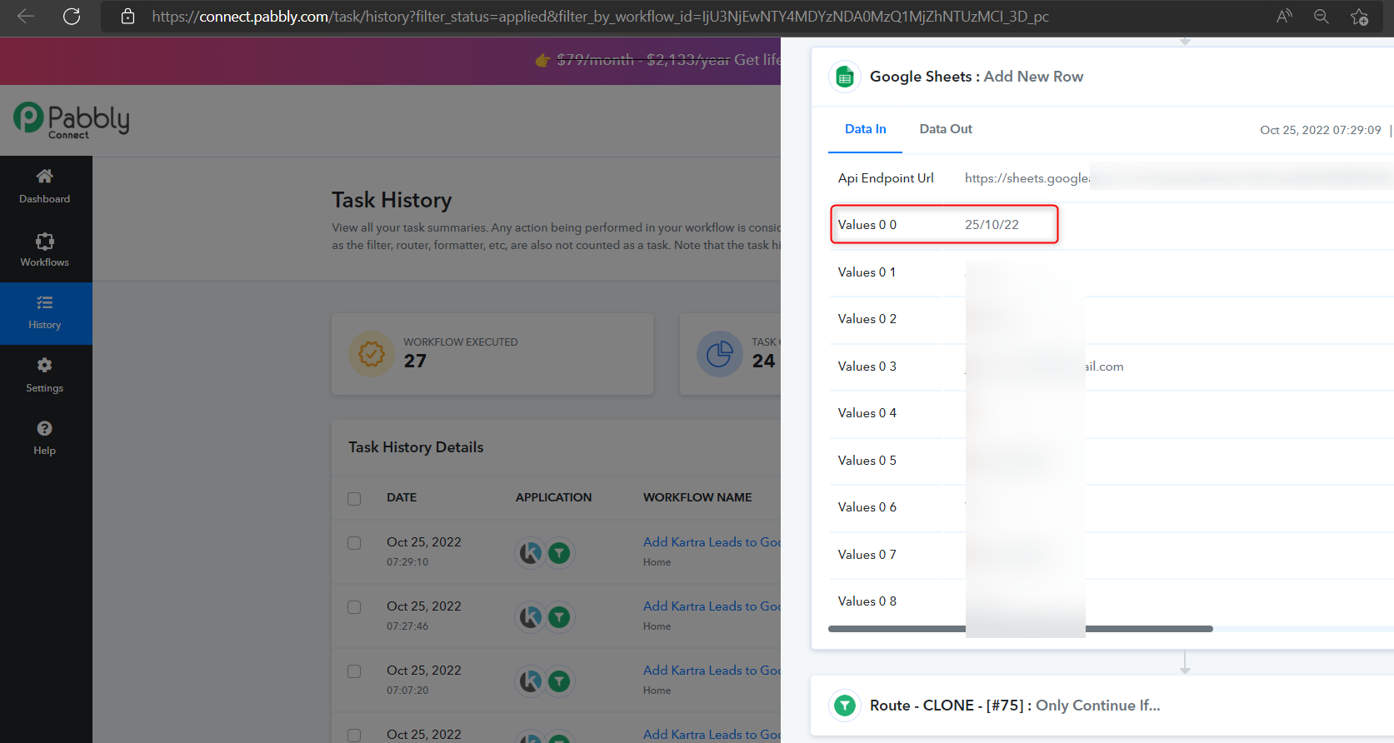Screen dimensions: 1394x743
Task: Click the https://sheets.google endpoint value
Action: point(1027,178)
